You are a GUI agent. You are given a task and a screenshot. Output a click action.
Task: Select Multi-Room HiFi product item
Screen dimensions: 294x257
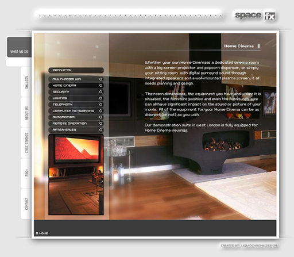pyautogui.click(x=76, y=79)
